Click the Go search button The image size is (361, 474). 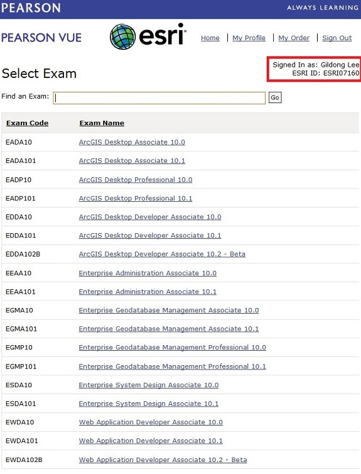click(275, 97)
